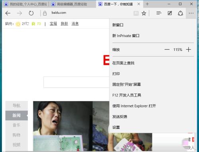The height and width of the screenshot is (152, 199).
Task: Click the forward navigation arrow
Action: click(x=20, y=13)
